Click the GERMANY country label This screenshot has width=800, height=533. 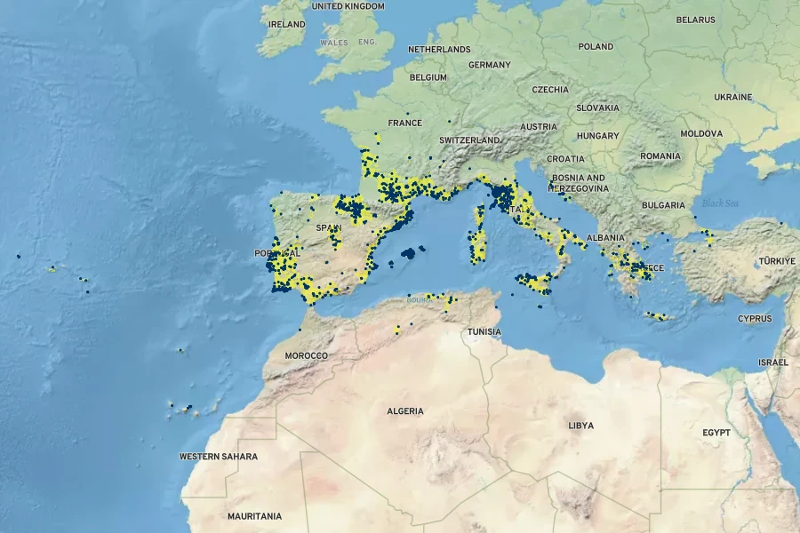[490, 65]
